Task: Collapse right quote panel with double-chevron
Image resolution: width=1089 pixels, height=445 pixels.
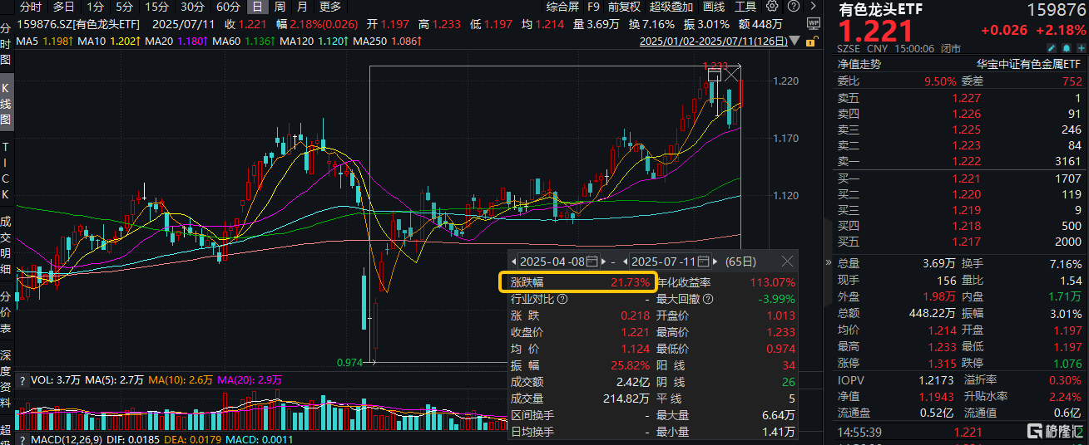Action: pyautogui.click(x=828, y=262)
